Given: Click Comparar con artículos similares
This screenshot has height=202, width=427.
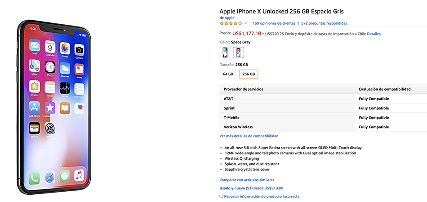Looking at the screenshot, I should [x=247, y=180].
